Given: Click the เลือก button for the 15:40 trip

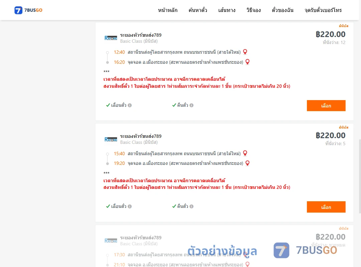Looking at the screenshot, I should point(326,207).
